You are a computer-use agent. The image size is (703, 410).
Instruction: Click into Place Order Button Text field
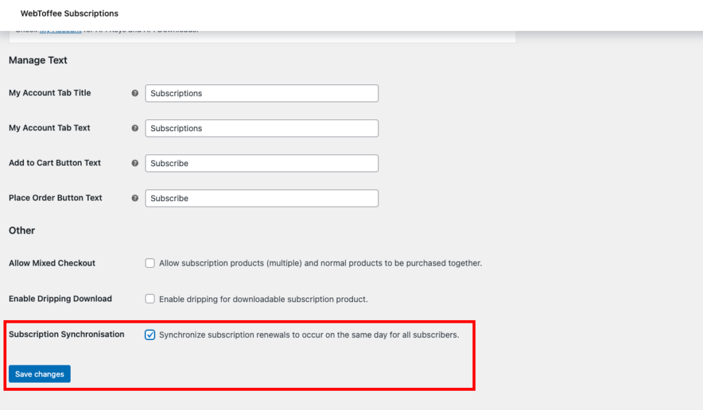(262, 198)
